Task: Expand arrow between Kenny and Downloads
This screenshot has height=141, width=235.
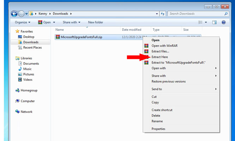Action: click(x=50, y=14)
